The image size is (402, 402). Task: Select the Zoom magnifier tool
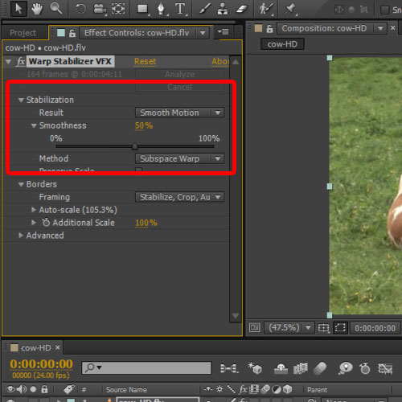(x=56, y=9)
